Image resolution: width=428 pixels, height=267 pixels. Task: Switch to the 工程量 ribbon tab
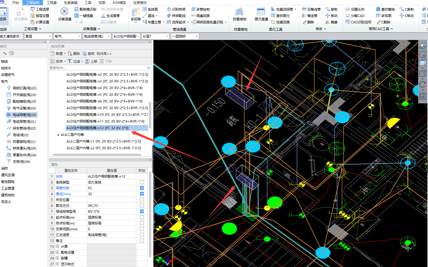point(52,3)
